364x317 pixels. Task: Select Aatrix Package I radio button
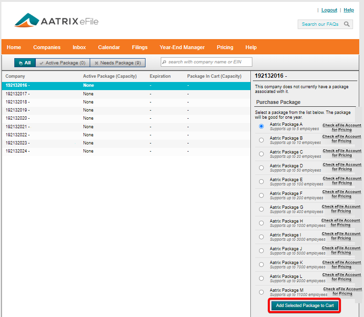tap(261, 237)
